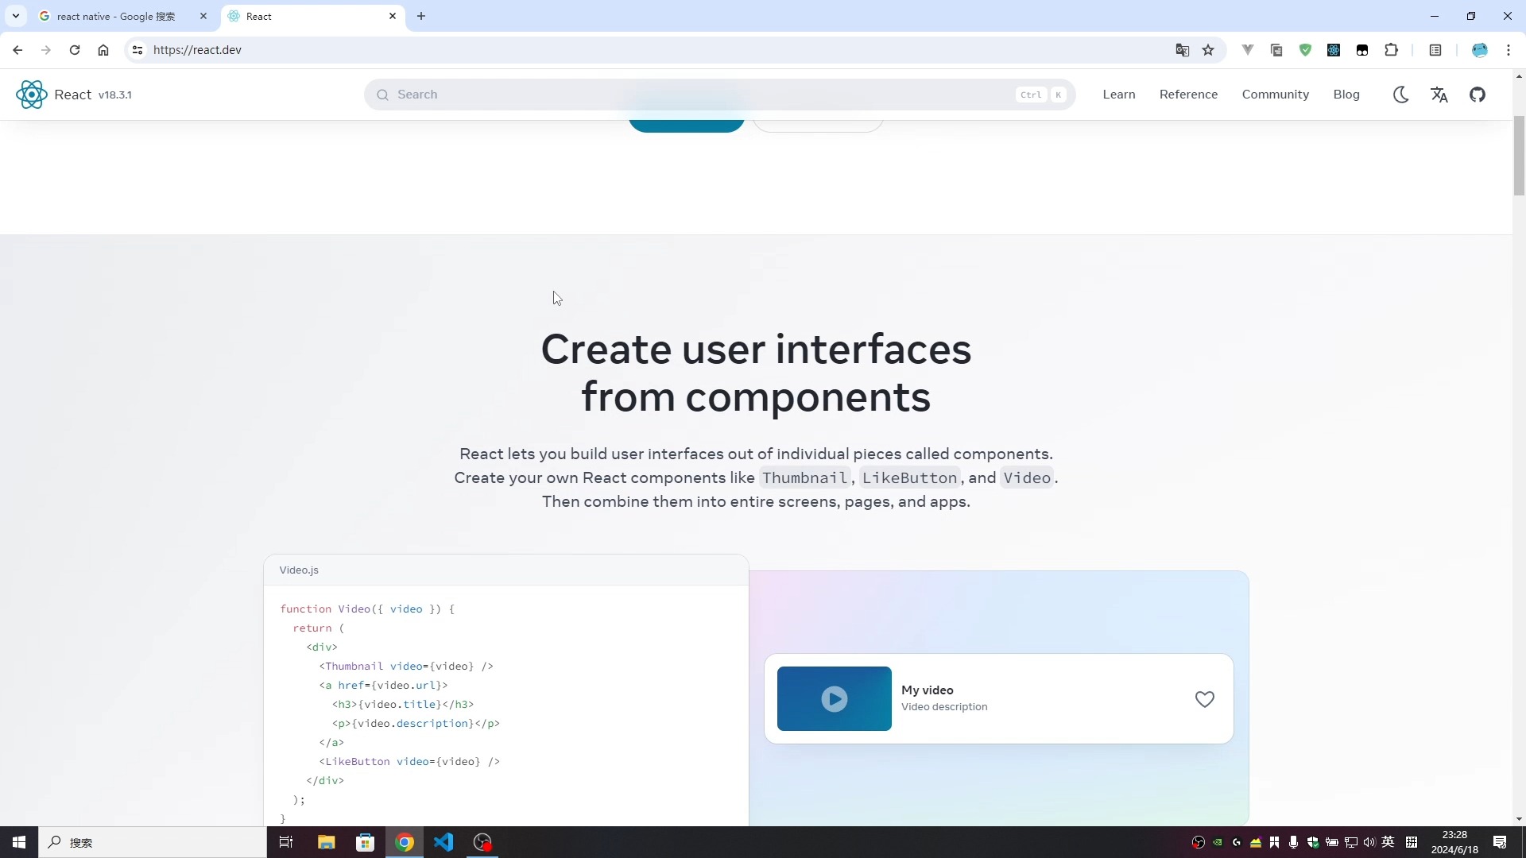Select the Video.js file tab
The width and height of the screenshot is (1526, 858).
[299, 570]
